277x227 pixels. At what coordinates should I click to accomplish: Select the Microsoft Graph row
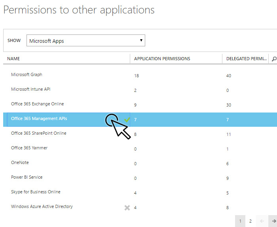pyautogui.click(x=140, y=76)
